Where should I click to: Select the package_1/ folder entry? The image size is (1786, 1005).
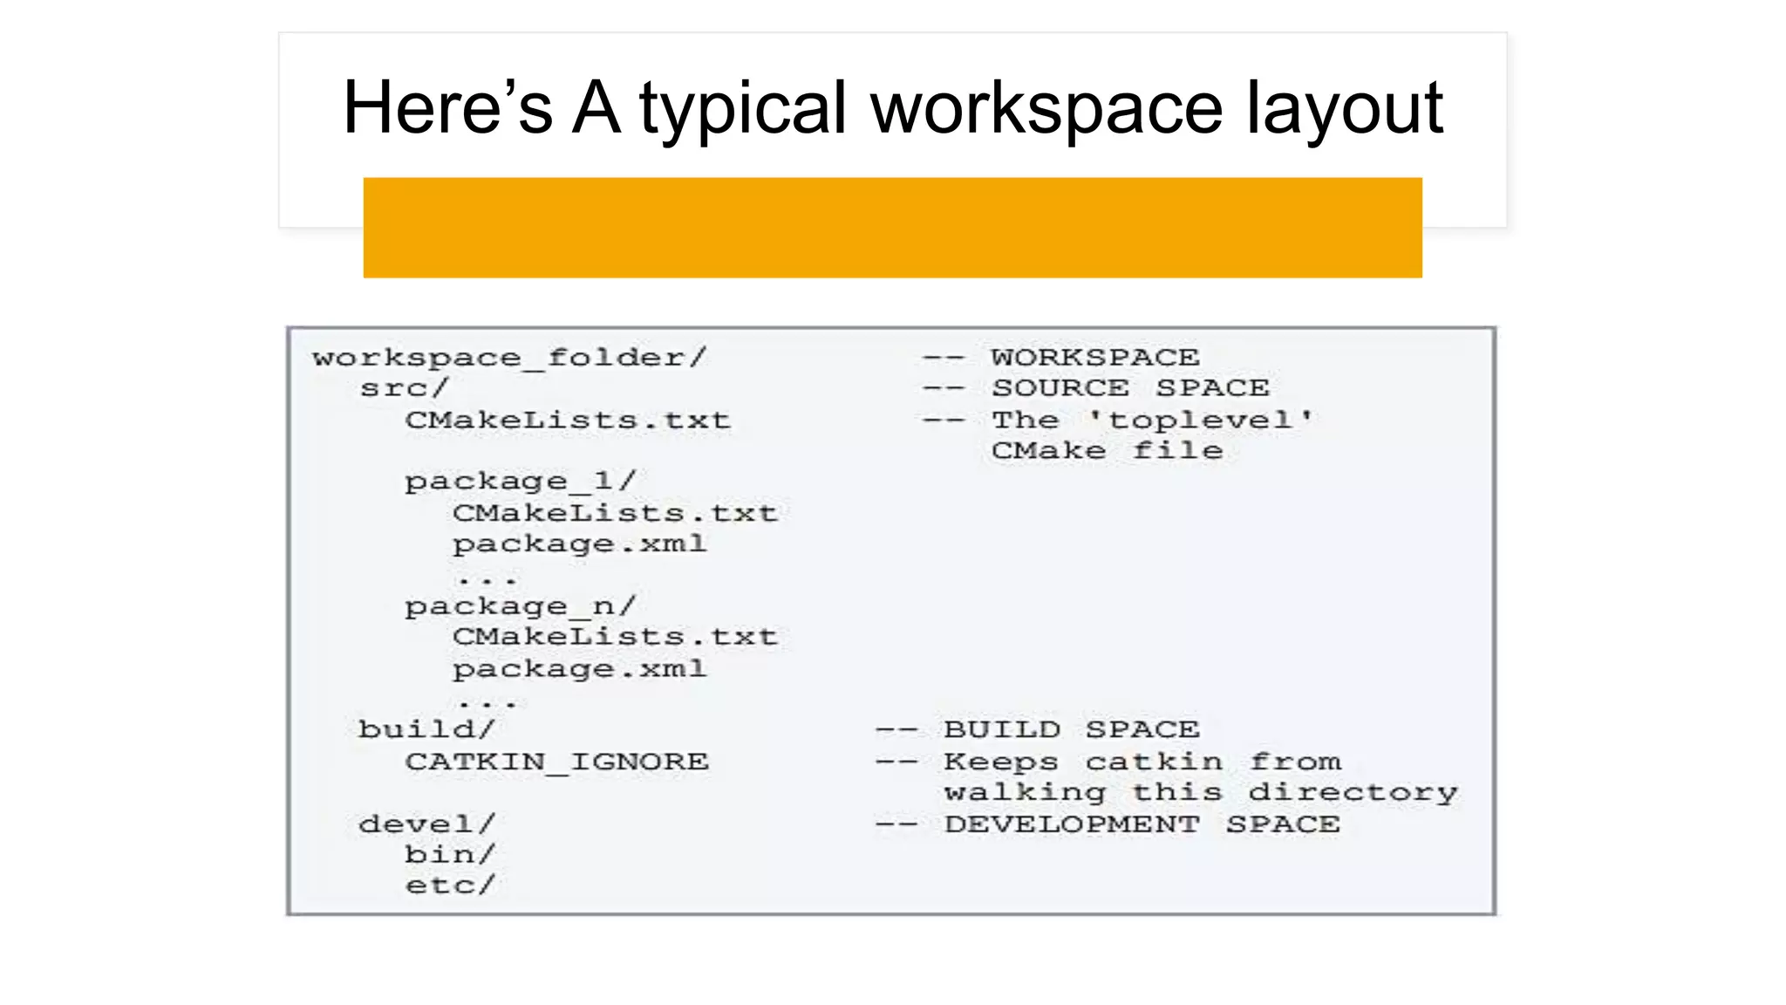point(520,482)
